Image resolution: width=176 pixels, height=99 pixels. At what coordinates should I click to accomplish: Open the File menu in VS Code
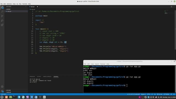pos(1,4)
